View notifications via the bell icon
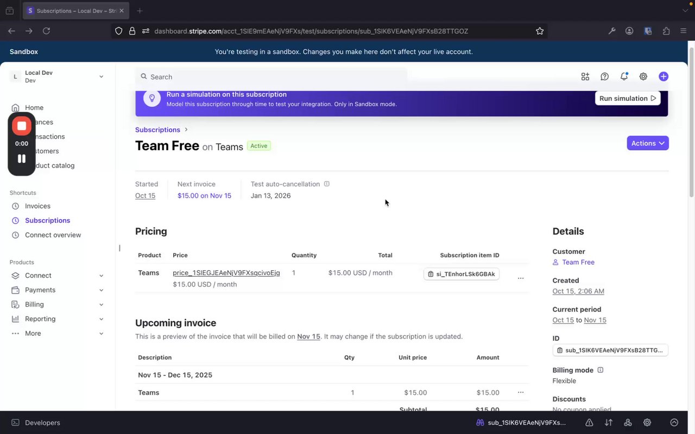695x434 pixels. 624,76
